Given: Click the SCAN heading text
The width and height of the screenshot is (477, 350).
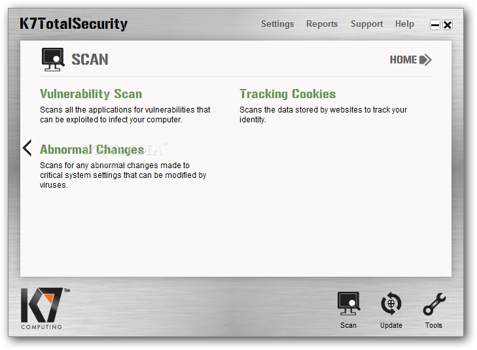Looking at the screenshot, I should [x=90, y=60].
